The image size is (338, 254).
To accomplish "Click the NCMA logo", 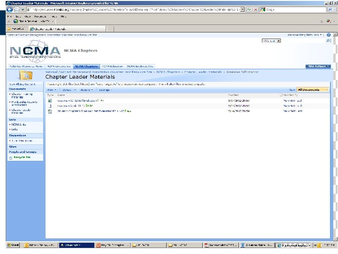I will click(x=35, y=51).
